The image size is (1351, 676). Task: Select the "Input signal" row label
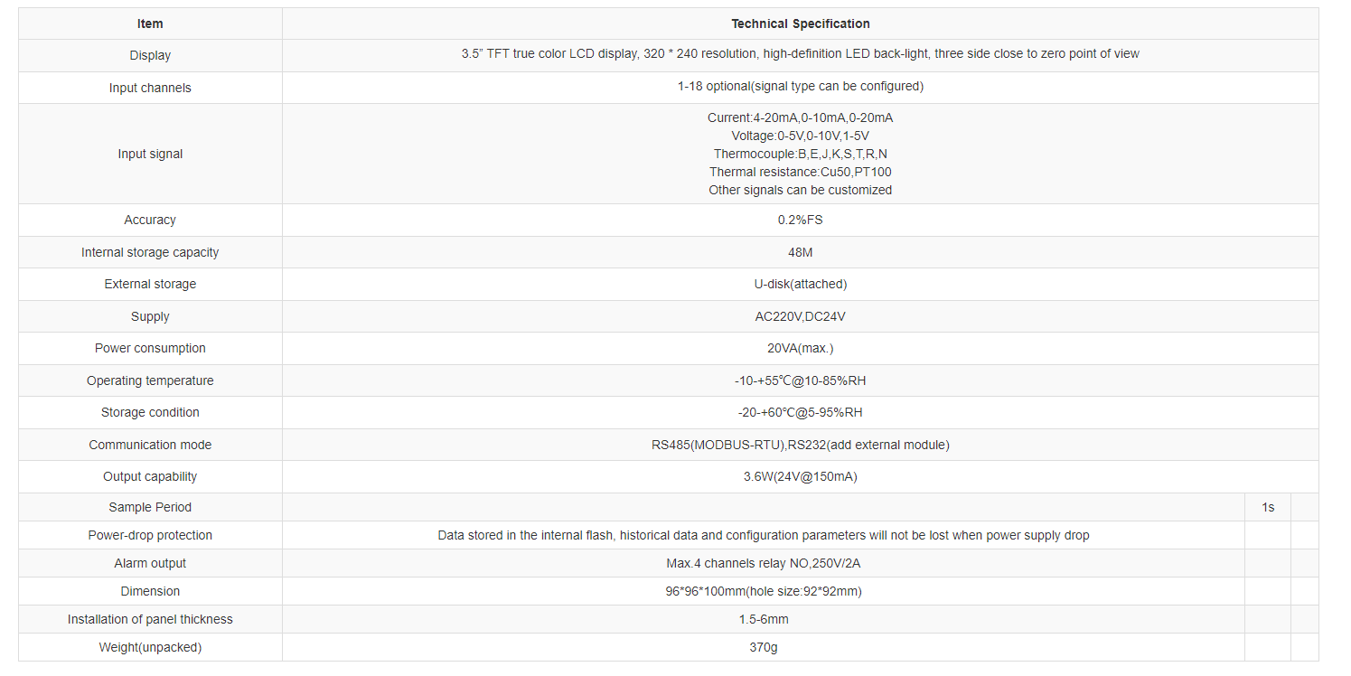[150, 154]
